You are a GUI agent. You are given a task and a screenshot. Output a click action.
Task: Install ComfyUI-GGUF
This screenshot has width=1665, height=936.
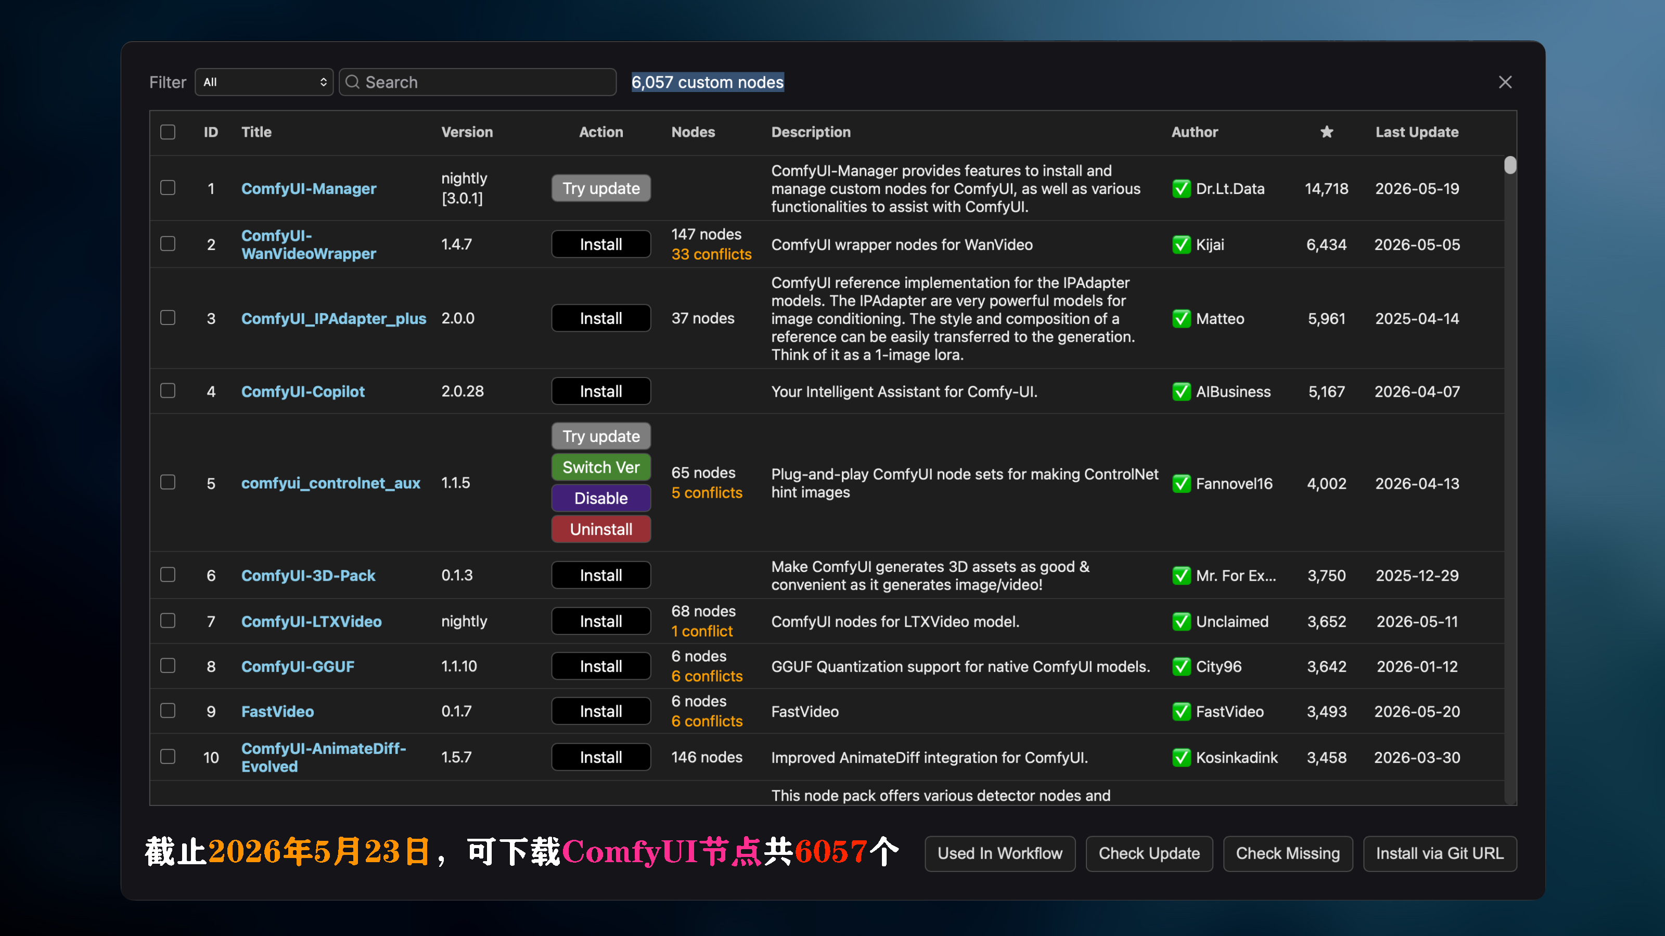(x=601, y=666)
